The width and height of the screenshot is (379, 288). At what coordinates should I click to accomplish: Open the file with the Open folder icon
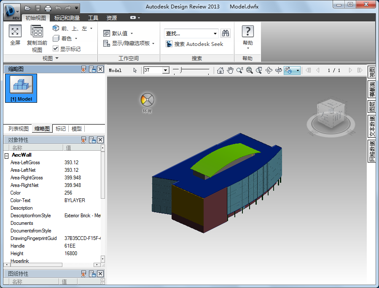click(x=27, y=8)
